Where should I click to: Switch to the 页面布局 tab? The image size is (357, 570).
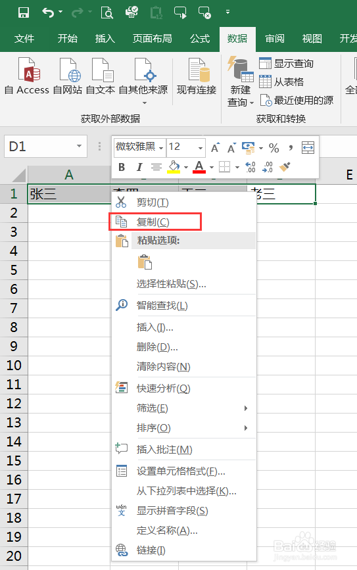(152, 39)
